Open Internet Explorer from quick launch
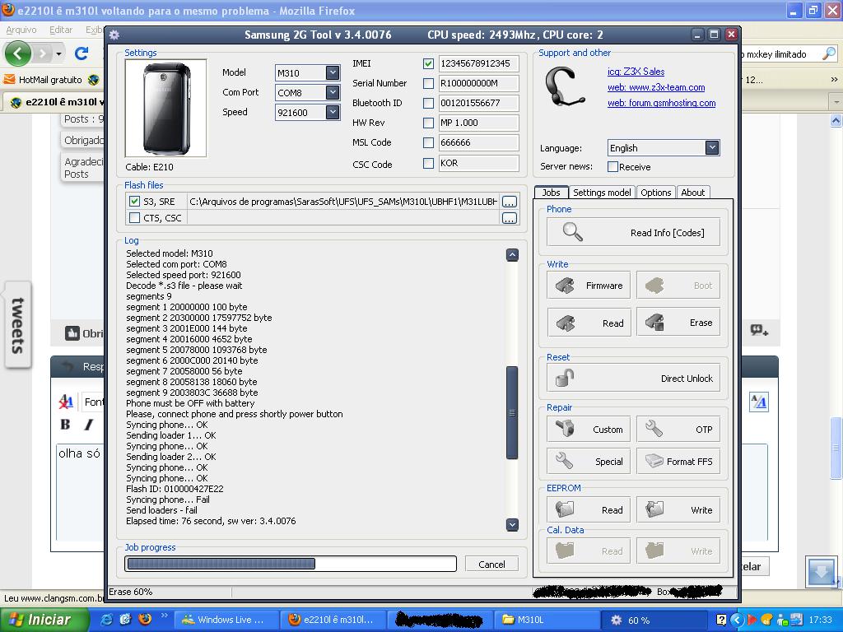This screenshot has width=843, height=632. pyautogui.click(x=107, y=619)
